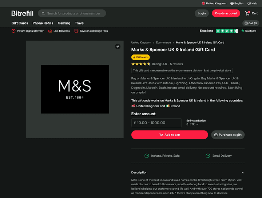
Task: Click the Description heading
Action: click(x=139, y=173)
